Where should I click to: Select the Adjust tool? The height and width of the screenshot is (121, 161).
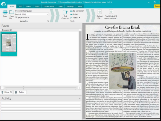pos(74,14)
